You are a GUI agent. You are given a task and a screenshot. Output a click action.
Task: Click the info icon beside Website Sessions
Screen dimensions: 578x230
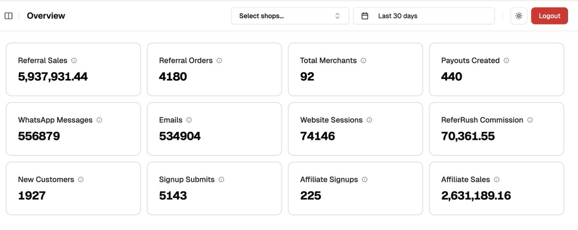click(369, 120)
